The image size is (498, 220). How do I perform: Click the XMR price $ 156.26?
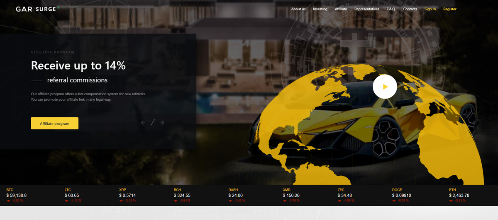[291, 195]
